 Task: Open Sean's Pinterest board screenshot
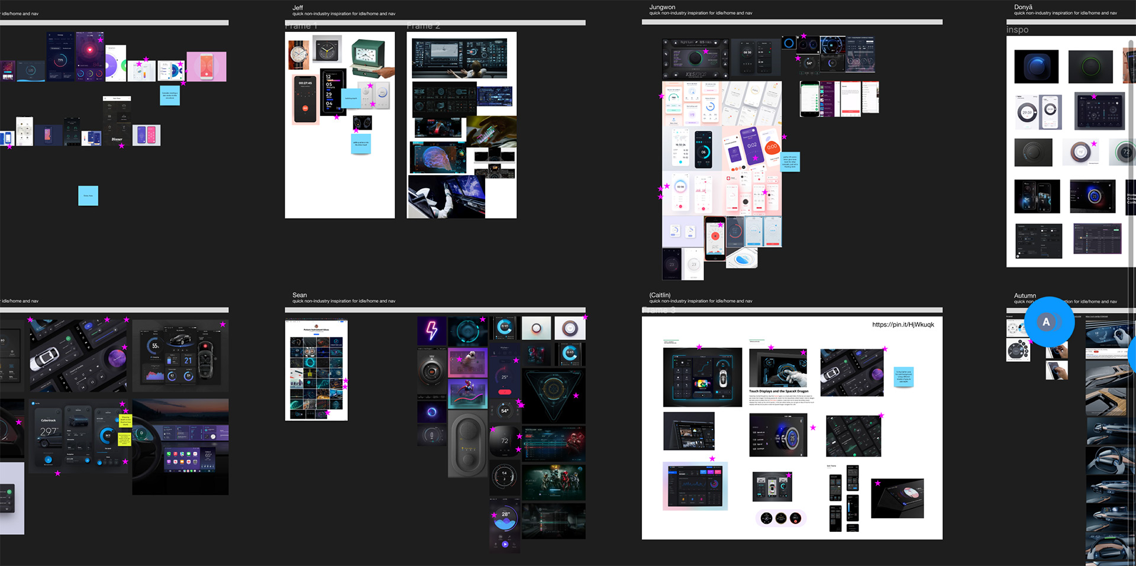click(x=316, y=370)
